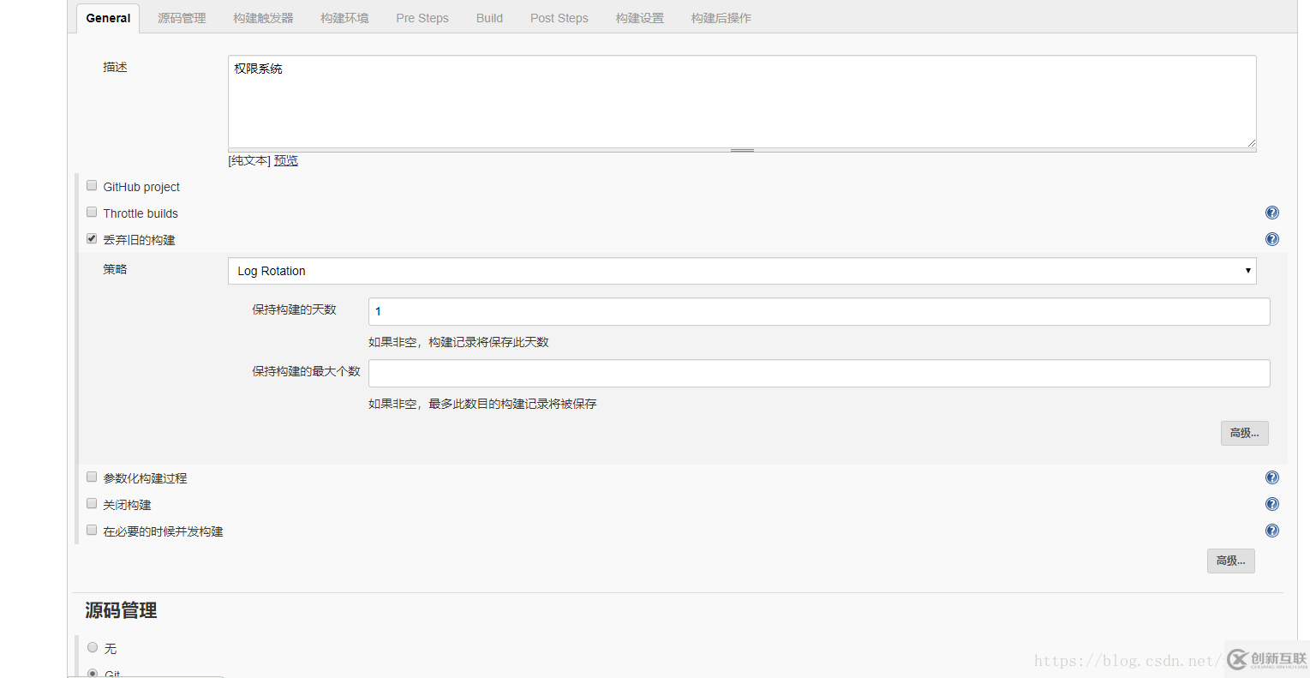Switch to the 构建触发器 tab
This screenshot has width=1310, height=678.
[x=263, y=17]
